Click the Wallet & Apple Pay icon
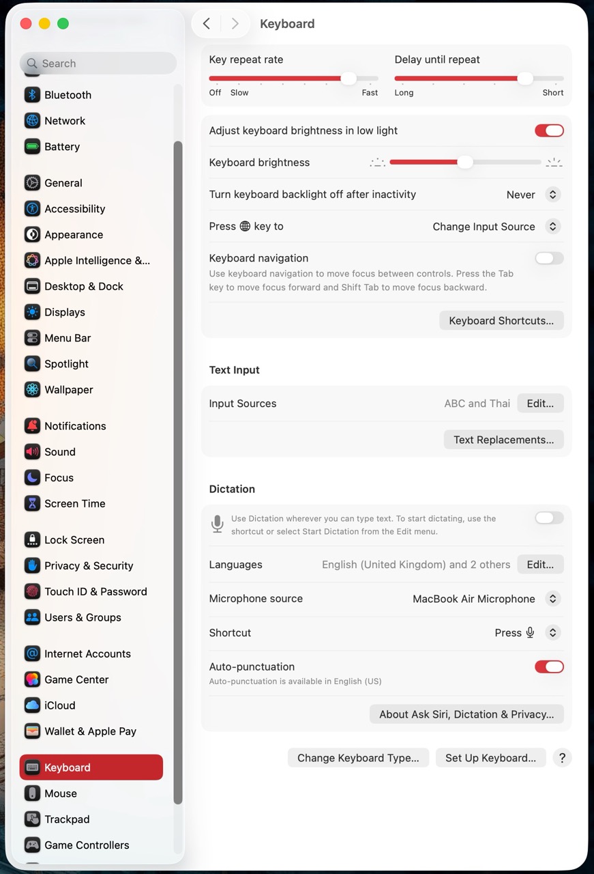 (x=32, y=731)
